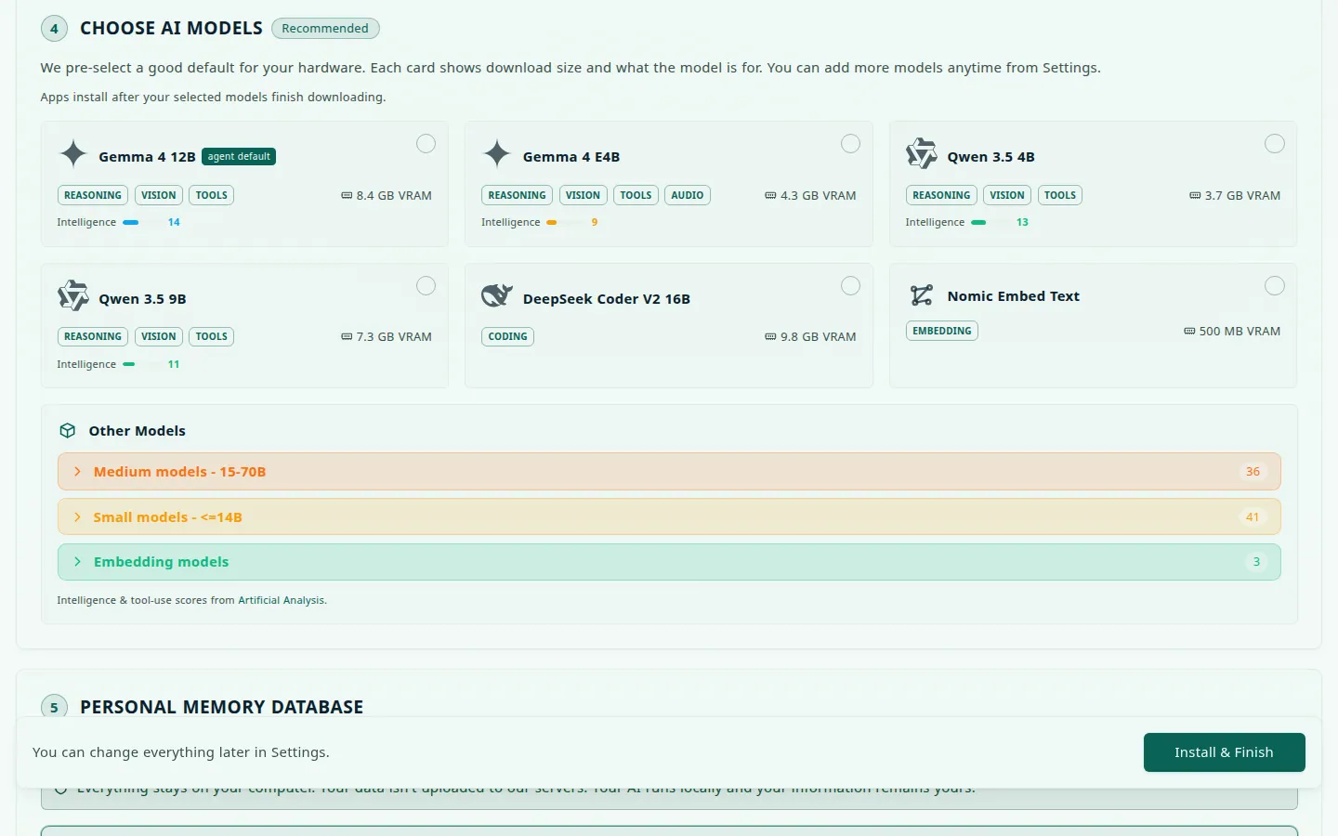Click the VRAM chip icon beside 4.3 GB
Viewport: 1338px width, 836px height.
click(770, 196)
